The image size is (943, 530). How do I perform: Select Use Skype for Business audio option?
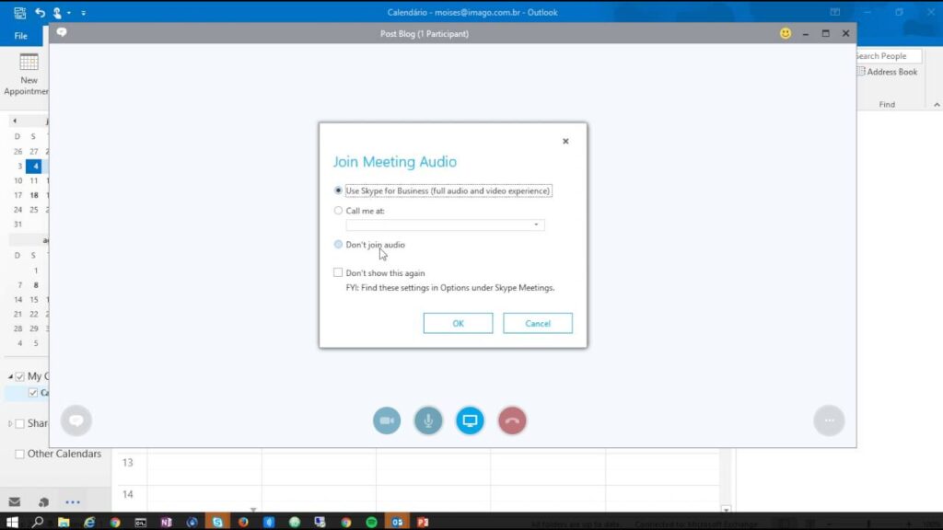[338, 190]
